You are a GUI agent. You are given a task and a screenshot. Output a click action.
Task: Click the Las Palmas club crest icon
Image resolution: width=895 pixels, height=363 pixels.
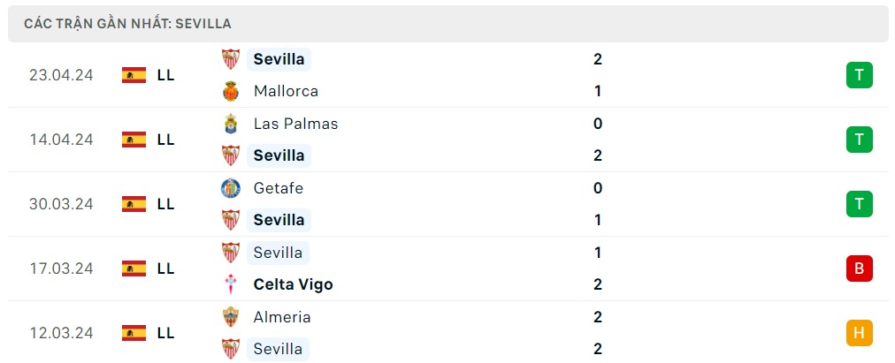point(231,124)
